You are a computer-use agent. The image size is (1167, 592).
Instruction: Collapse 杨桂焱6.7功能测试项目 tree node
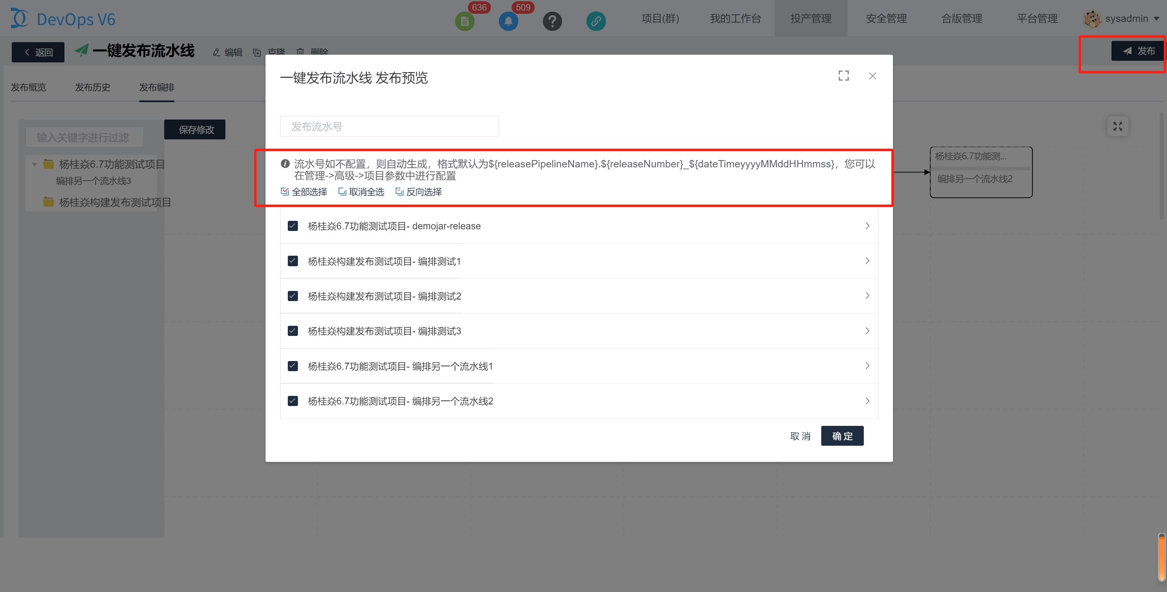34,164
